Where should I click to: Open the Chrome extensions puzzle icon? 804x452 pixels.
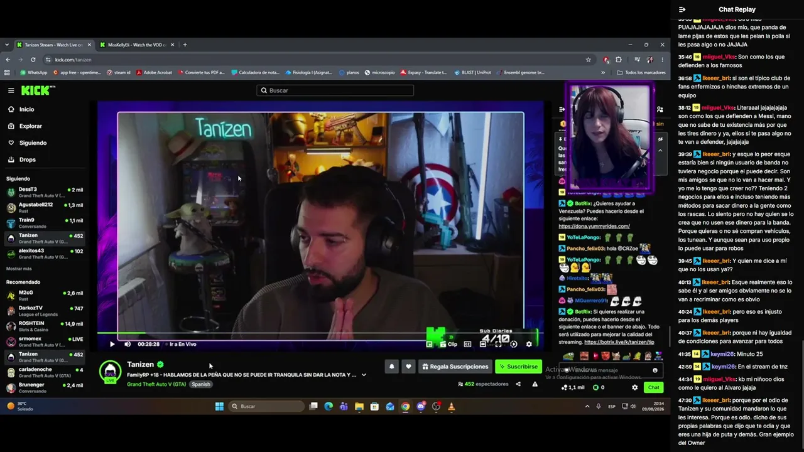(619, 60)
